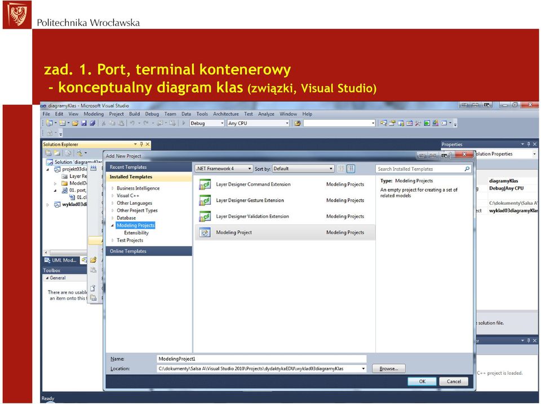Pin the Solution Explorer panel

tap(141, 144)
